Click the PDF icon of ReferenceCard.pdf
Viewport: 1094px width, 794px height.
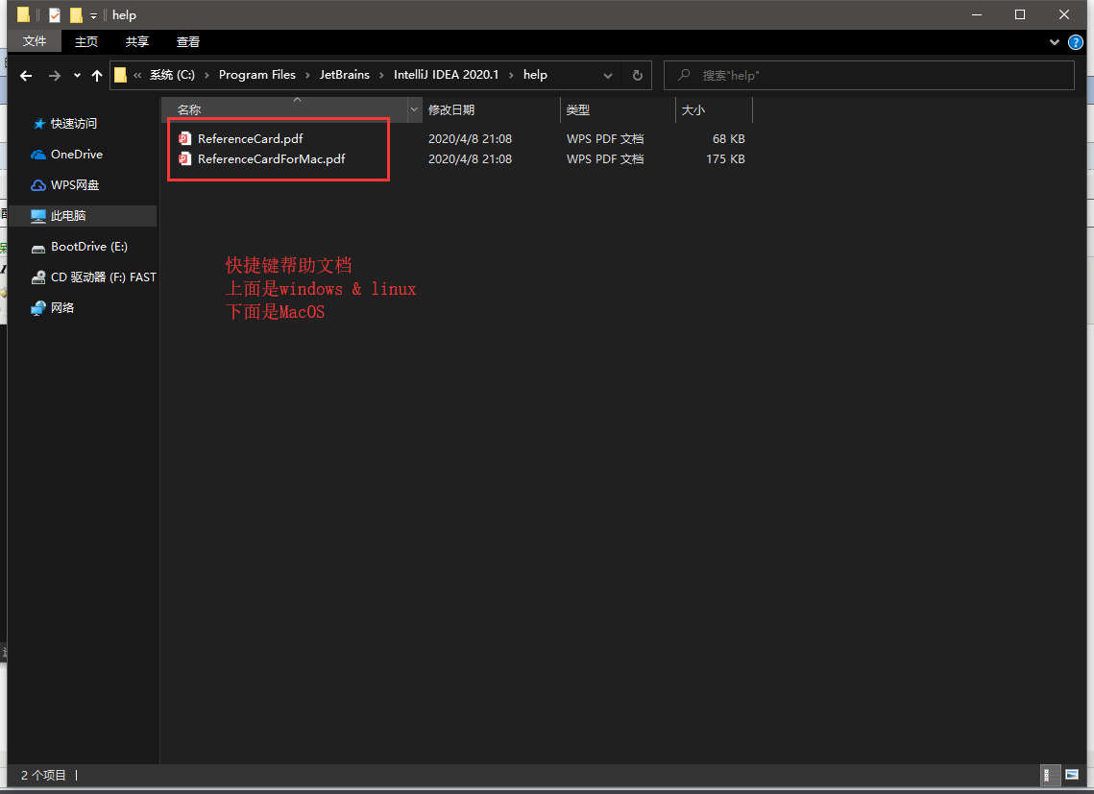click(184, 139)
